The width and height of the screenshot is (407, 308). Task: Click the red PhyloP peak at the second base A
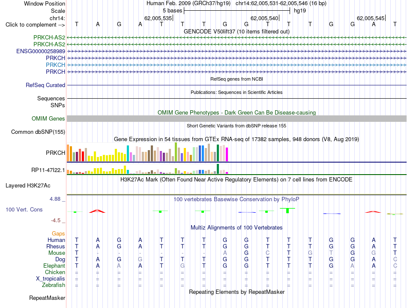click(97, 211)
